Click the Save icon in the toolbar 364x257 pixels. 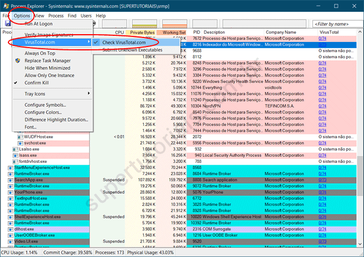click(x=8, y=24)
